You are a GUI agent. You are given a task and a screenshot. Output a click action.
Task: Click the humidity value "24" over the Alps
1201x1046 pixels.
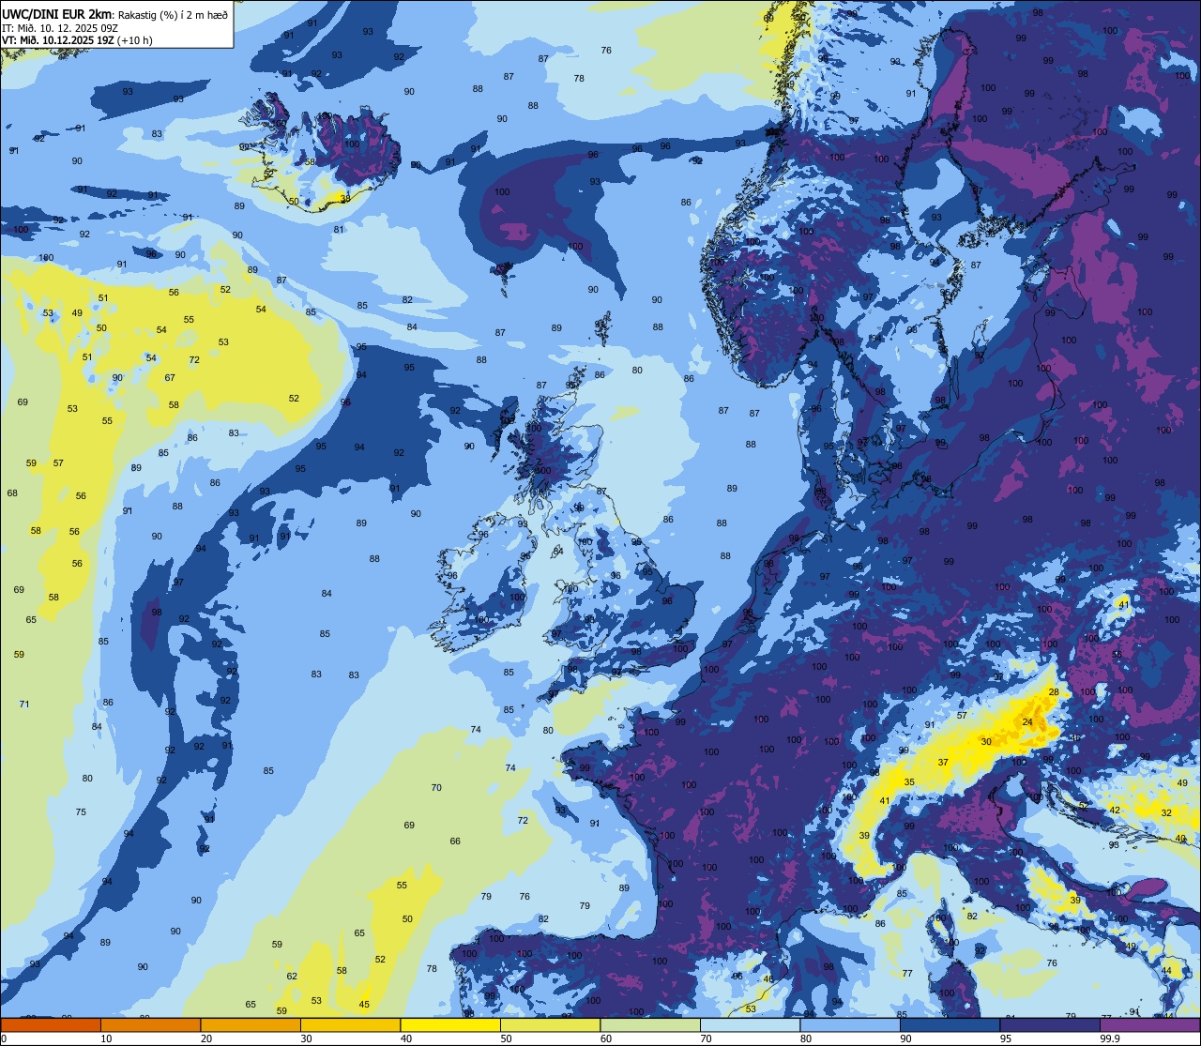click(1027, 721)
